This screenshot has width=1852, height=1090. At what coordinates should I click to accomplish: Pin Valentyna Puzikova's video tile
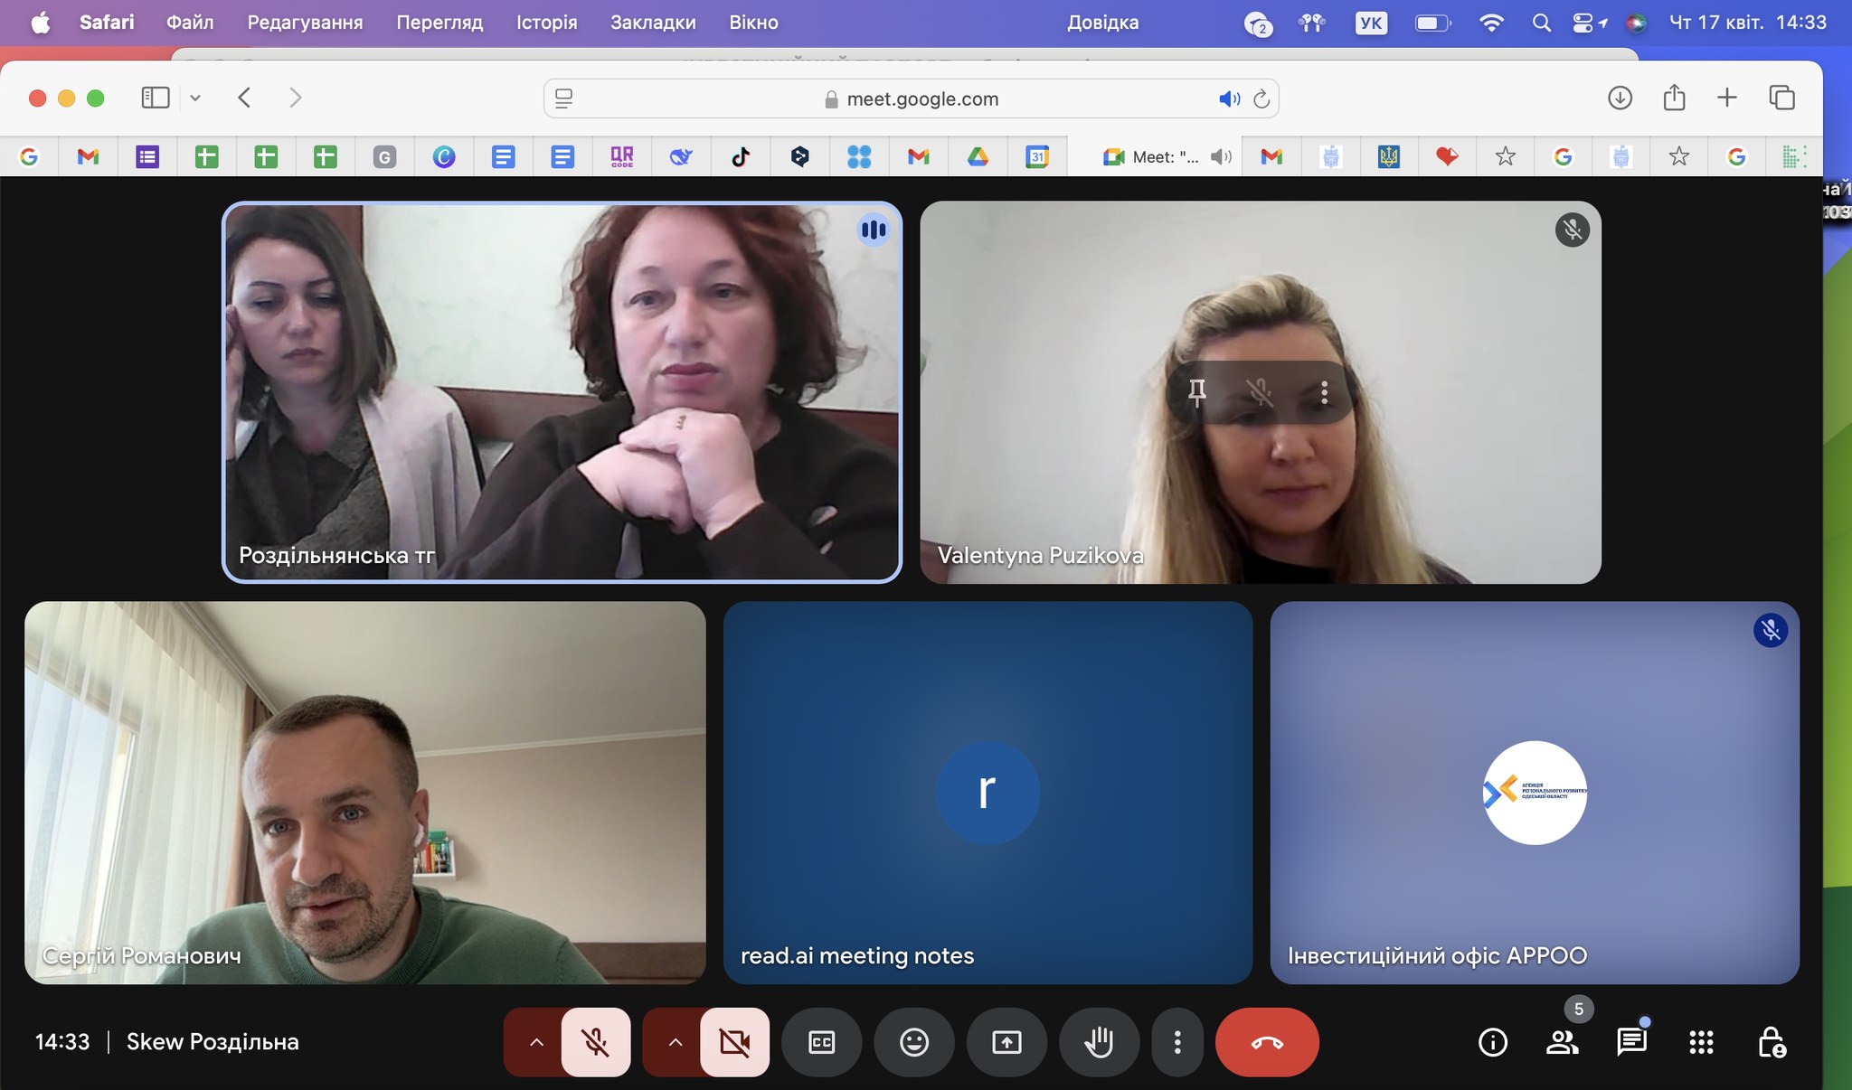(1197, 391)
